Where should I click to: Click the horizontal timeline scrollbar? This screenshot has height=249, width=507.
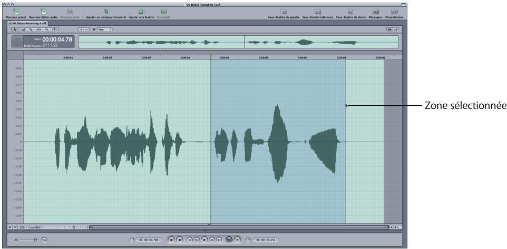tap(239, 227)
